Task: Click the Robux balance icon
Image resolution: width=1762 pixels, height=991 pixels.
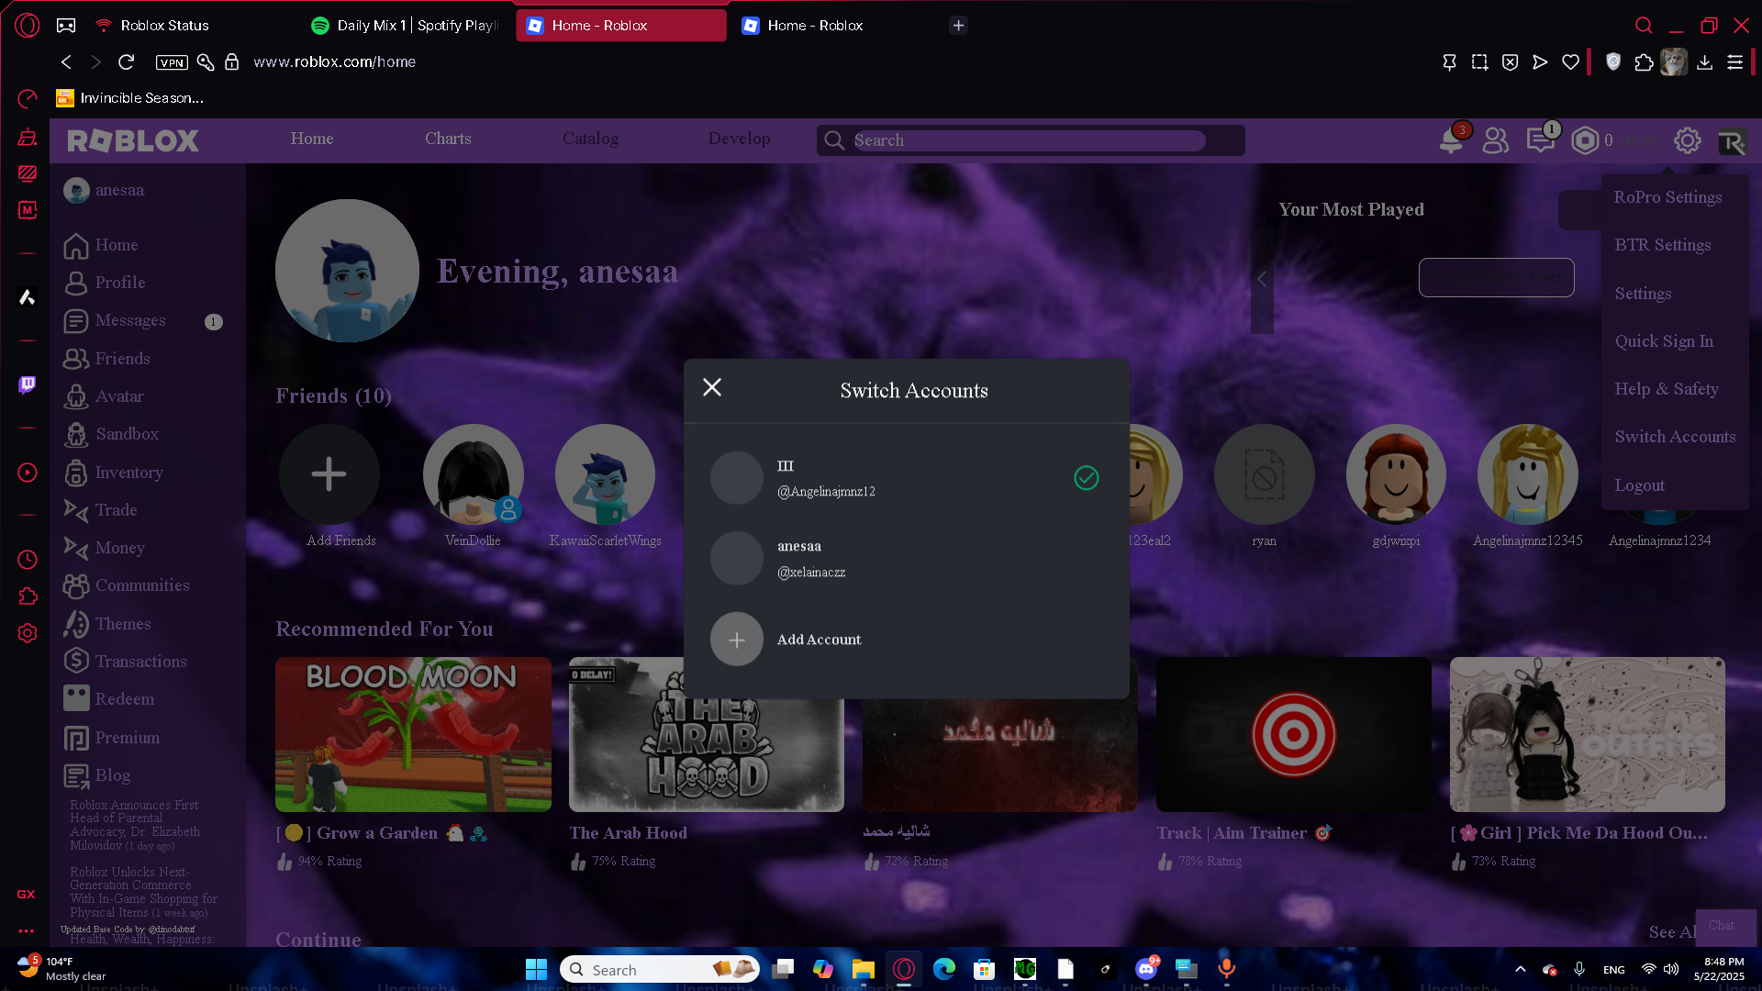Action: [1585, 140]
